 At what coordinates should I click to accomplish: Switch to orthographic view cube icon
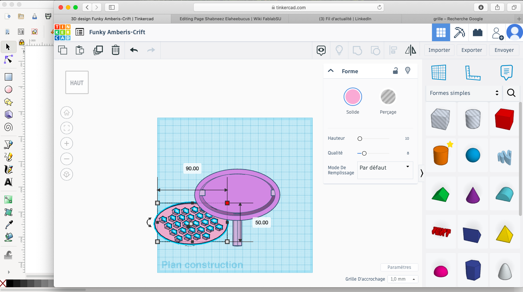click(x=67, y=174)
